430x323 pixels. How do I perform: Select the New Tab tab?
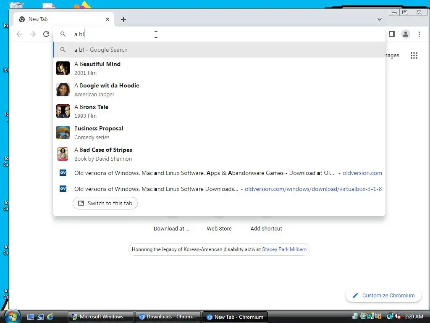pos(64,19)
